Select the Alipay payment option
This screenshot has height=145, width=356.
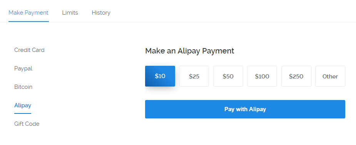[x=23, y=105]
